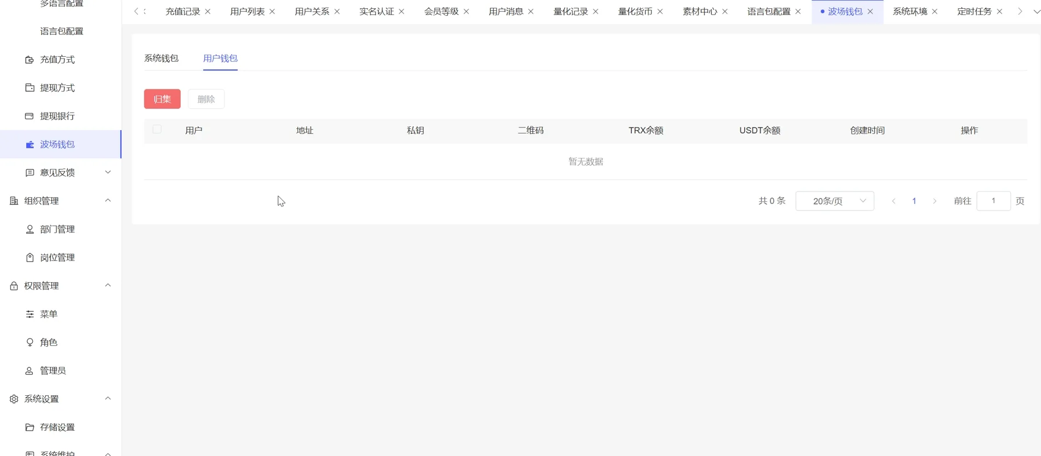The height and width of the screenshot is (456, 1041).
Task: Click the red 归集 button
Action: pyautogui.click(x=162, y=99)
